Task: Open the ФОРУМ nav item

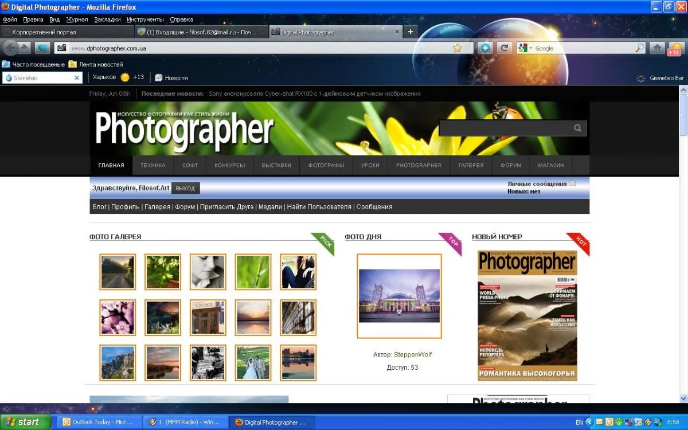Action: click(511, 165)
